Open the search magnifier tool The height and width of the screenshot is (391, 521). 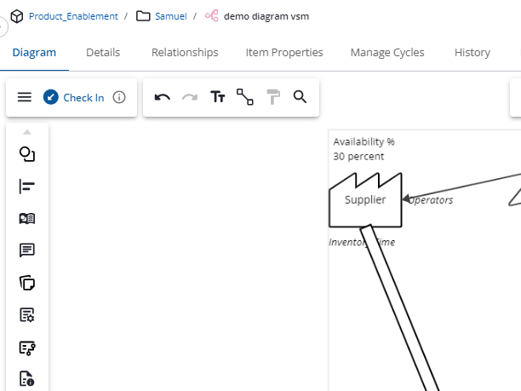(x=300, y=97)
